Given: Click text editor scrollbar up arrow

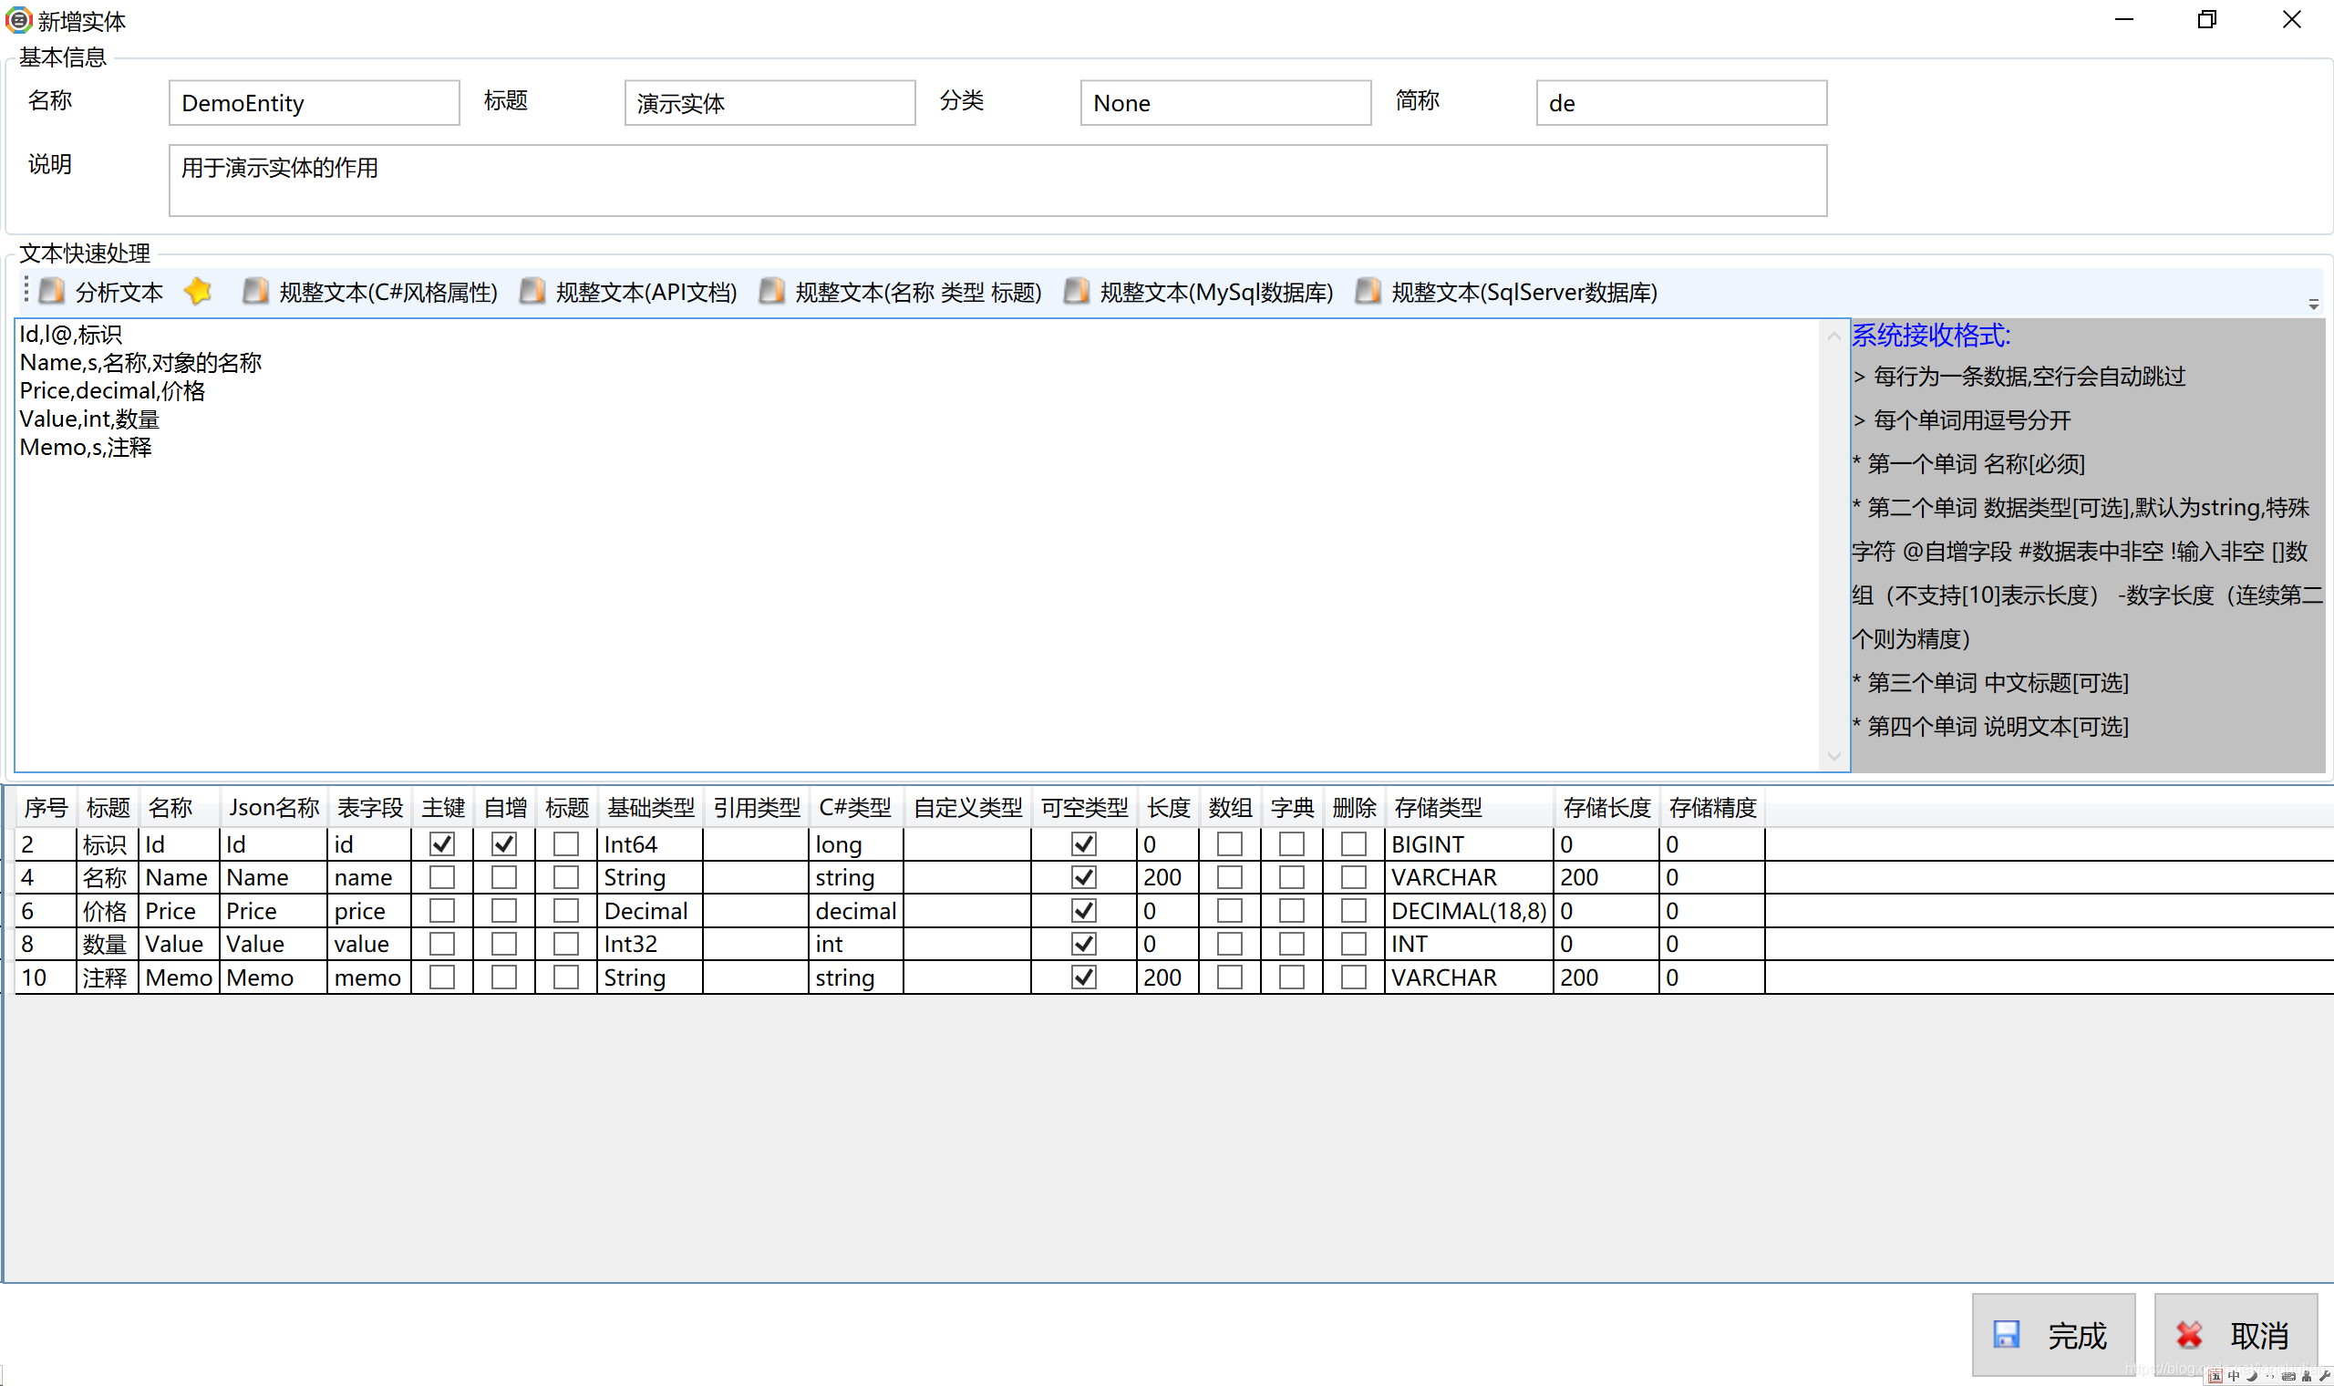Looking at the screenshot, I should [1833, 336].
